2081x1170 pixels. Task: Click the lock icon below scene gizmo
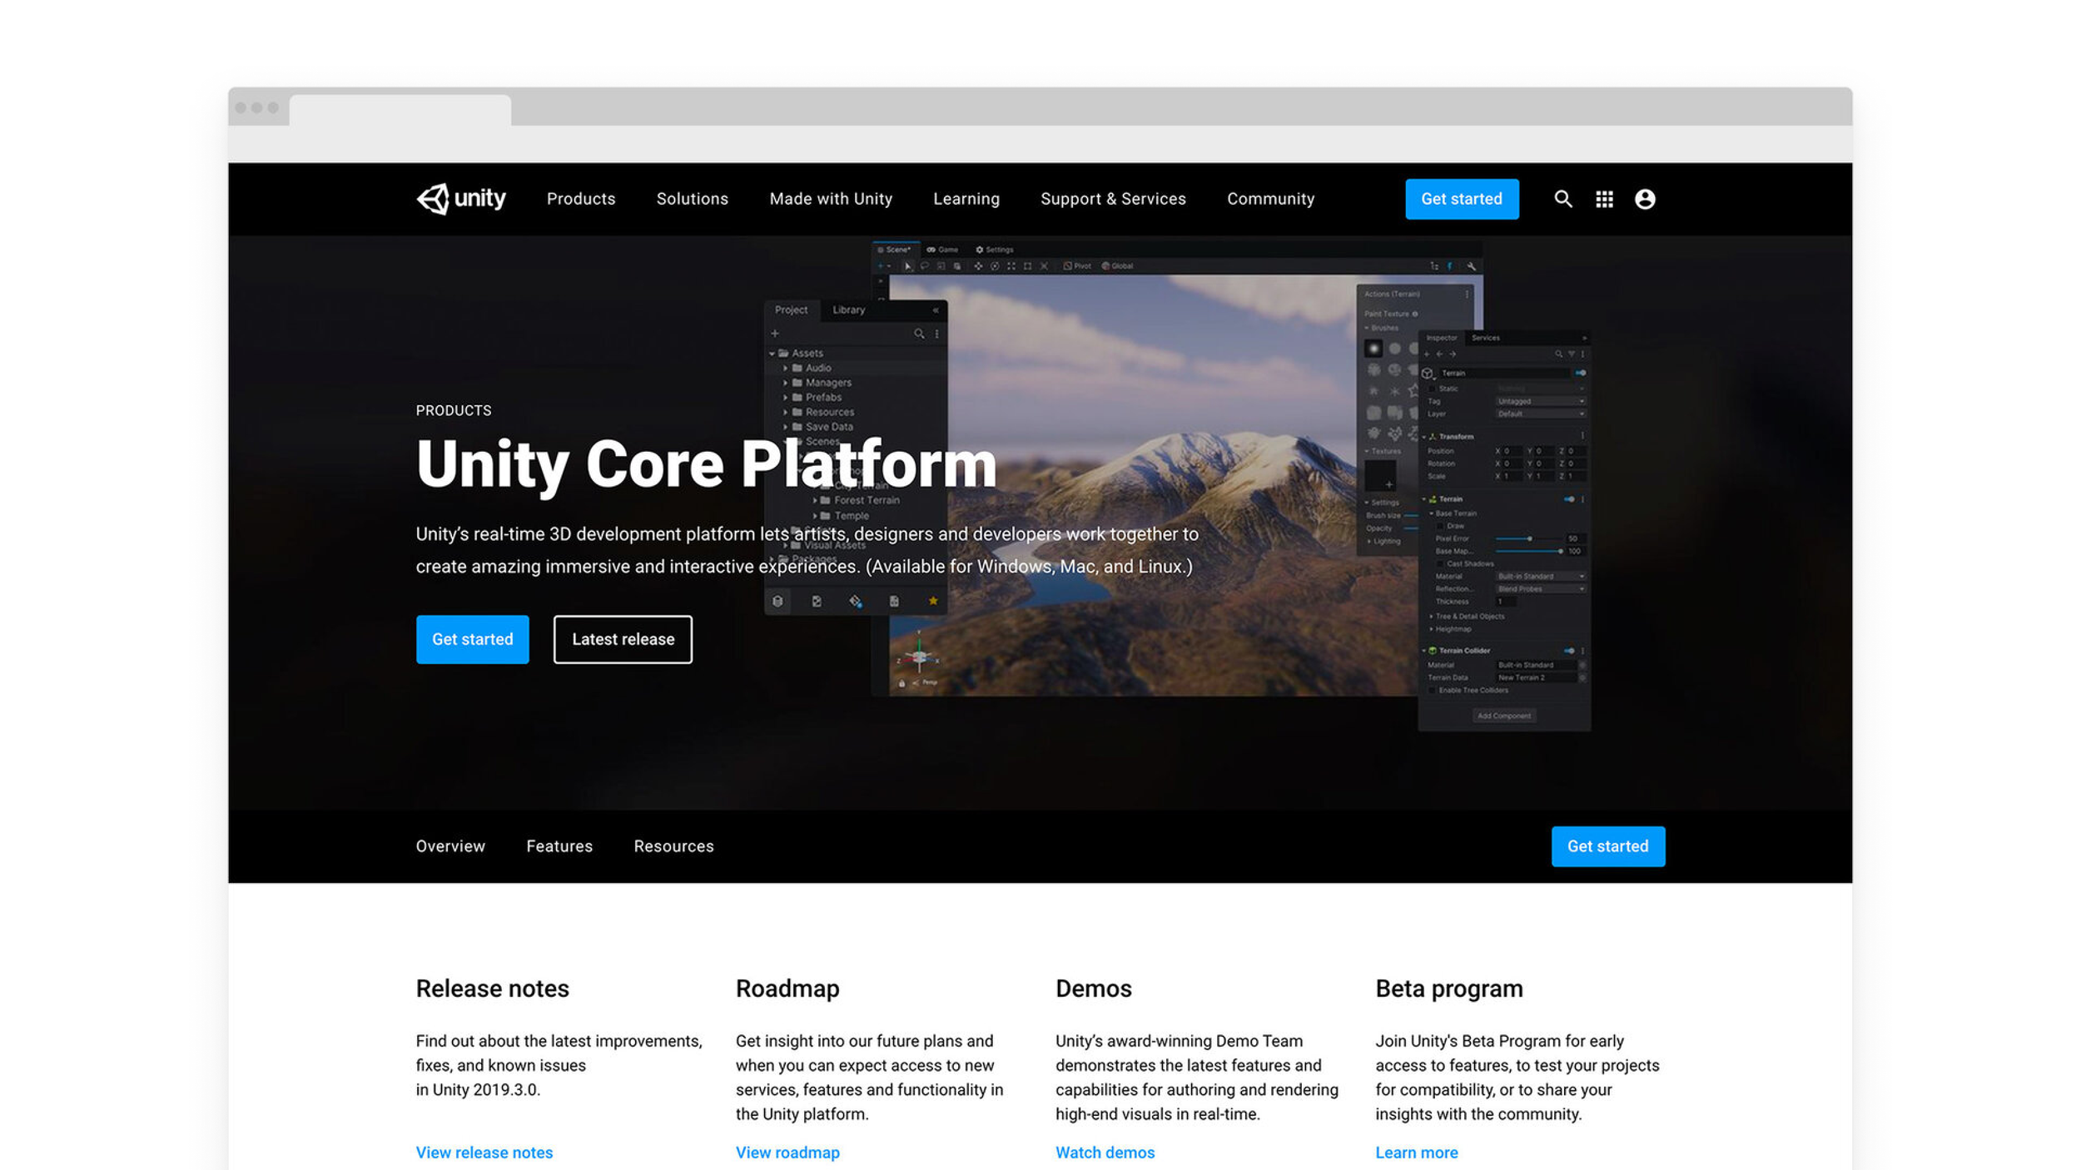click(x=901, y=683)
